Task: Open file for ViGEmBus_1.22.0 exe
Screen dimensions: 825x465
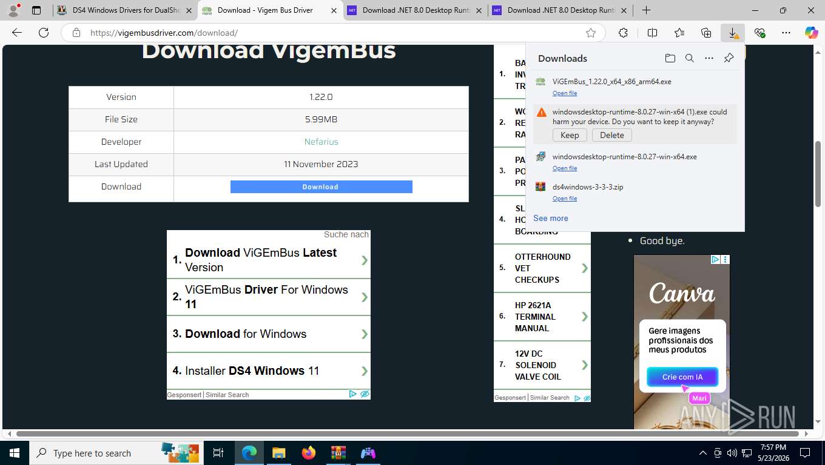Action: click(x=565, y=93)
